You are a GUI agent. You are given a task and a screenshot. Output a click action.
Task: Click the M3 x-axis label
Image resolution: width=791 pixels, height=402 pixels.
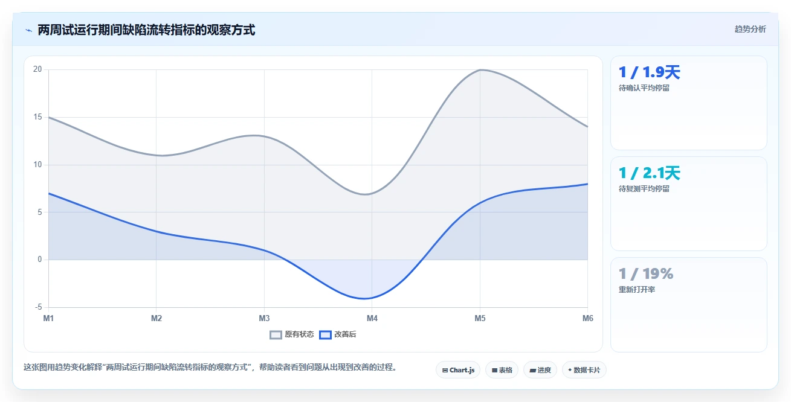(264, 317)
